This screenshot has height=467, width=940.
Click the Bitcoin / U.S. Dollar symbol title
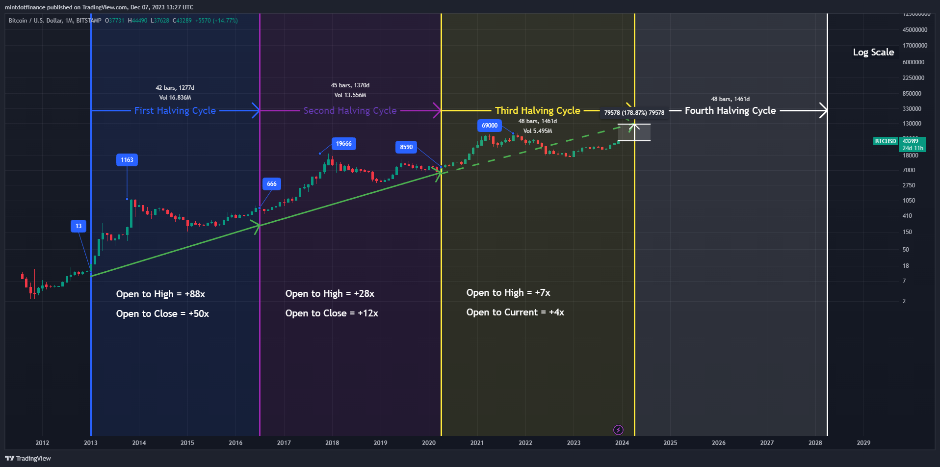pos(55,21)
